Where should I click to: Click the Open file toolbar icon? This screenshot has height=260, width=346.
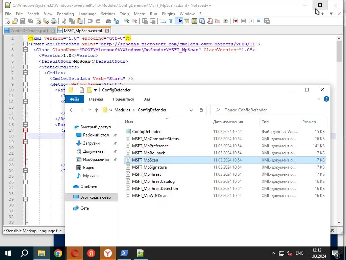tap(15, 21)
